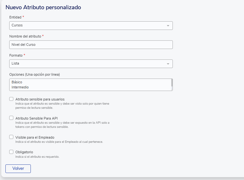Click the 'Entidad' field label
The image size is (244, 180).
[16, 17]
